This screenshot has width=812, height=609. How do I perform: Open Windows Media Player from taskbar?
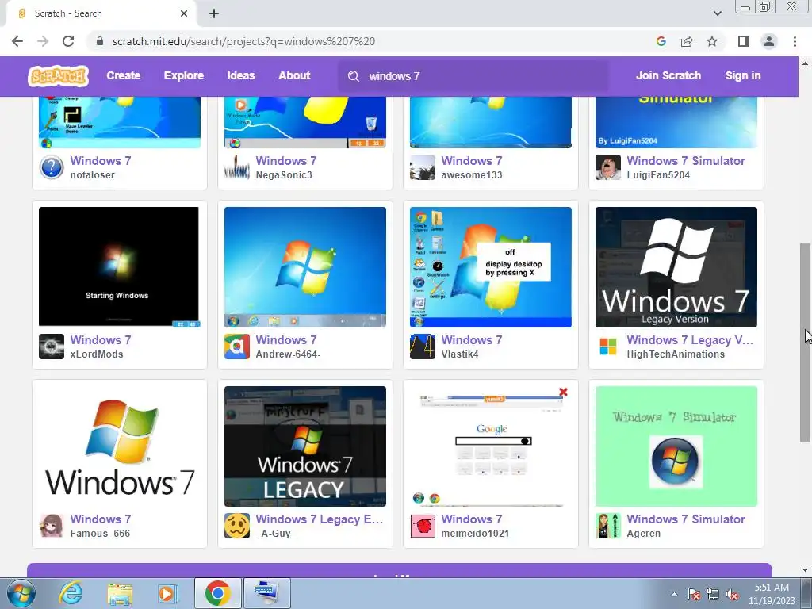pyautogui.click(x=167, y=593)
